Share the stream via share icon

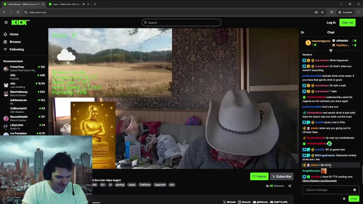pos(290,186)
